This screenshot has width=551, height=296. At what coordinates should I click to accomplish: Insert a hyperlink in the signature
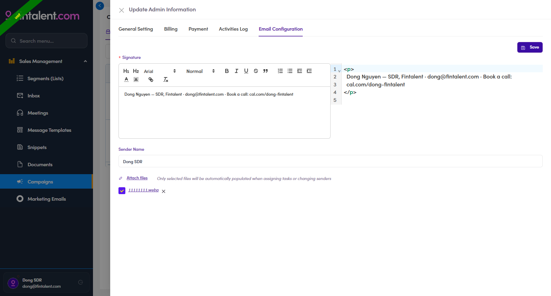[x=151, y=80]
